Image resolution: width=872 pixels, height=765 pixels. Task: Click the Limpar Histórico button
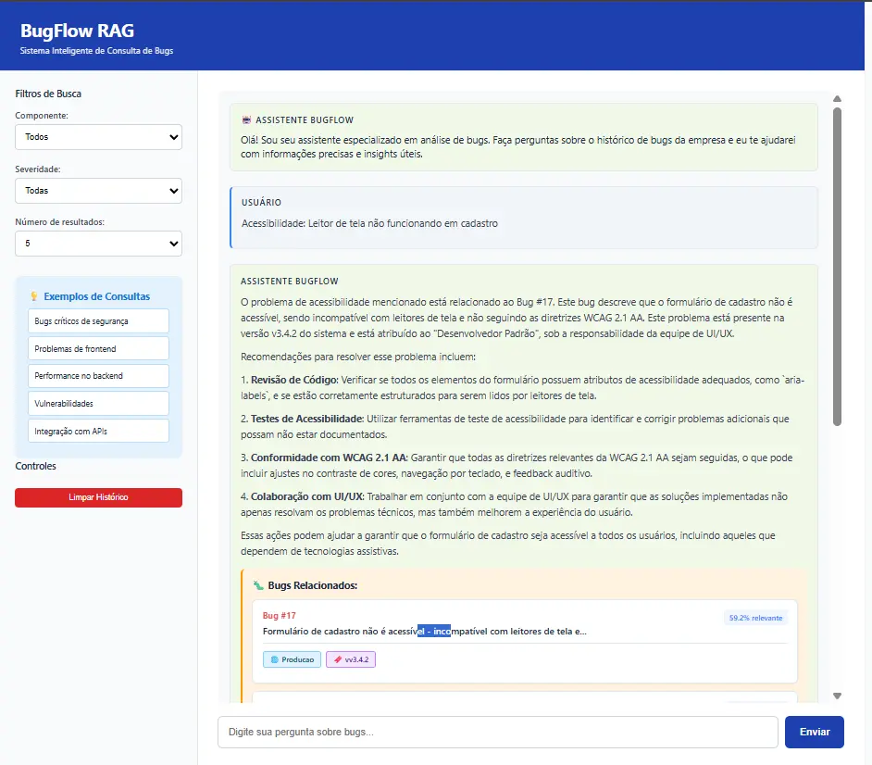tap(98, 497)
